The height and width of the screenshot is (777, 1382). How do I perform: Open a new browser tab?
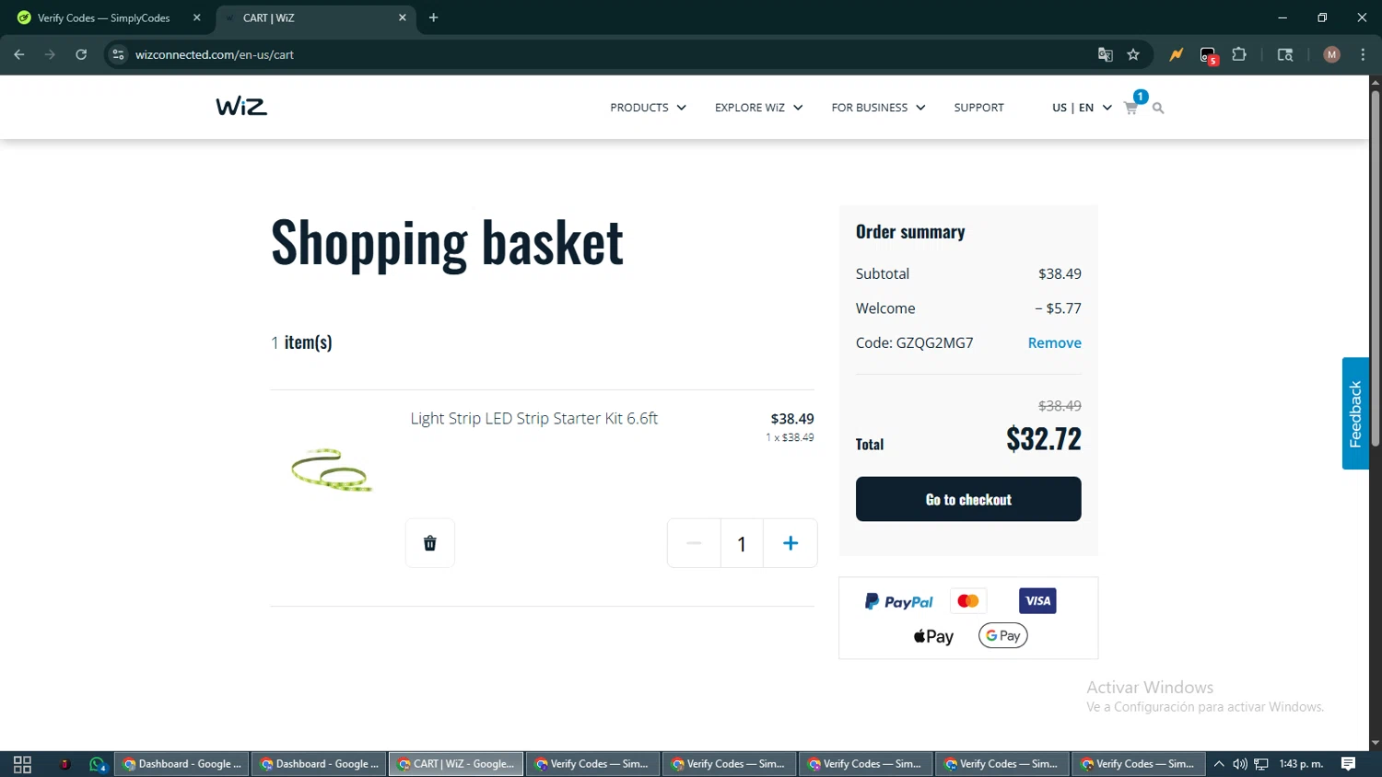(433, 17)
